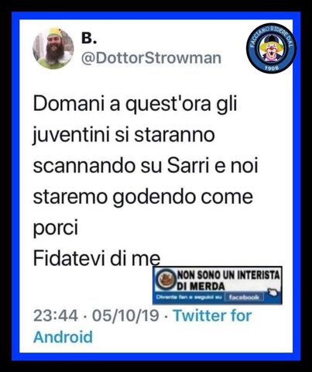Click the word "juventini" in the tweet
312x372 pixels.
point(71,136)
